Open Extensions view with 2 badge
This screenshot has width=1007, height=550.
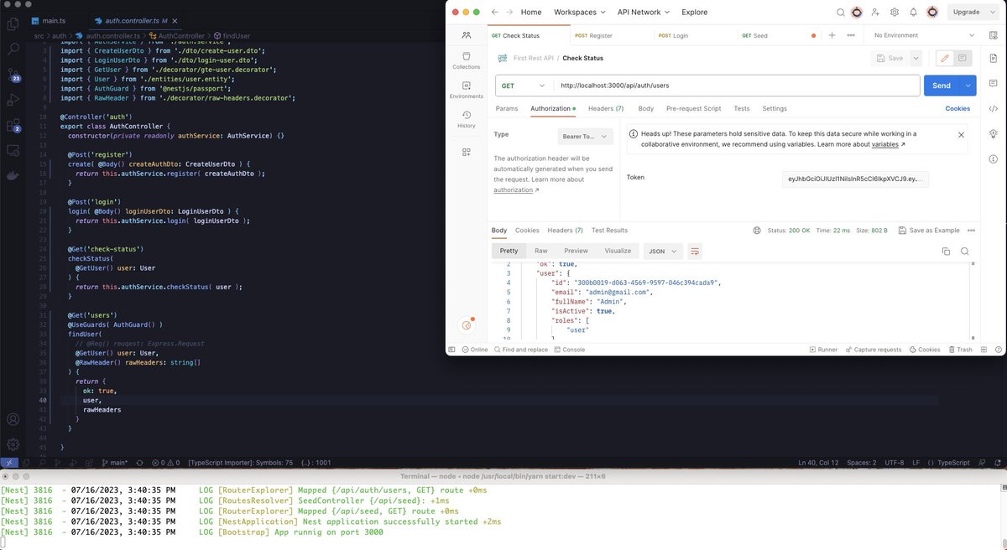point(13,126)
